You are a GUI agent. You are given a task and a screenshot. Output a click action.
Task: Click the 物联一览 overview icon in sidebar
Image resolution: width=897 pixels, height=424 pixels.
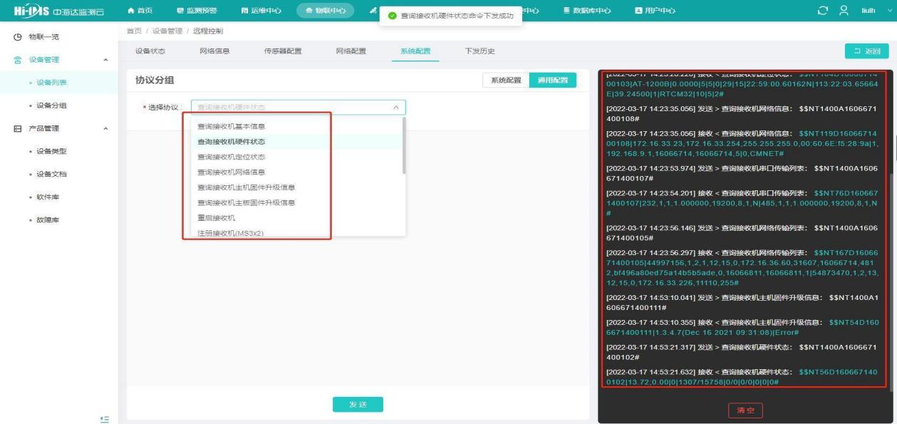(x=18, y=37)
